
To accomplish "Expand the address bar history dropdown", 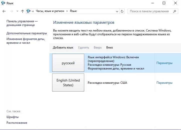I will coord(117,11).
